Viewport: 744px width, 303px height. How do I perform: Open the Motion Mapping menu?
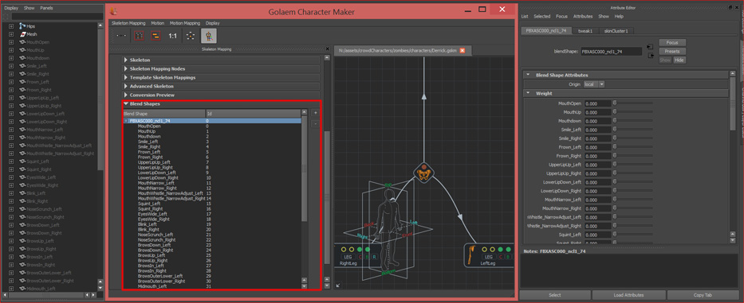click(185, 23)
